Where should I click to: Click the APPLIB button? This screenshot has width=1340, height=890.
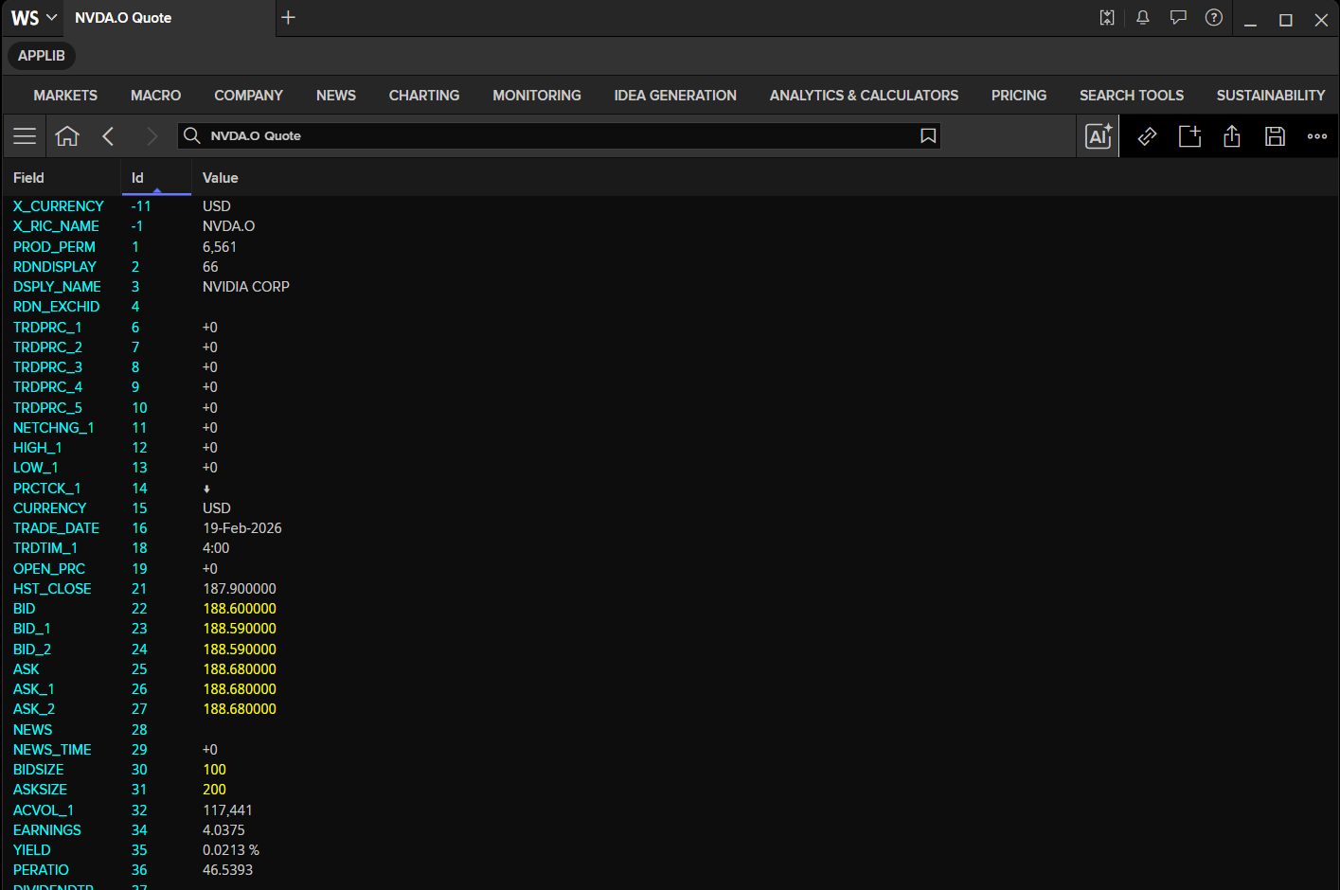tap(42, 56)
